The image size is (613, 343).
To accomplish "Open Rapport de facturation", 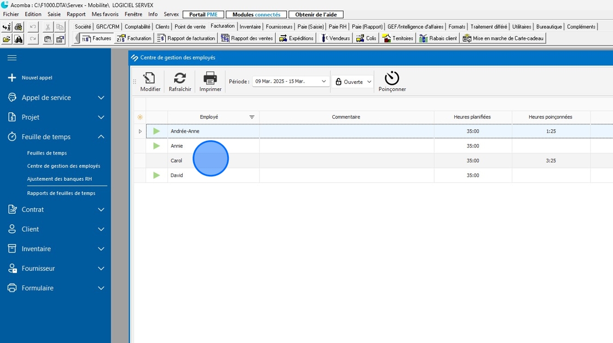I will (186, 38).
